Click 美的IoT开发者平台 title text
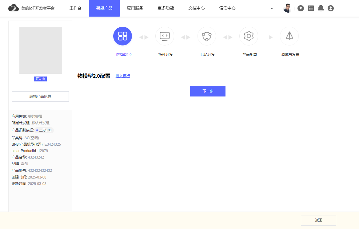 tap(38, 8)
